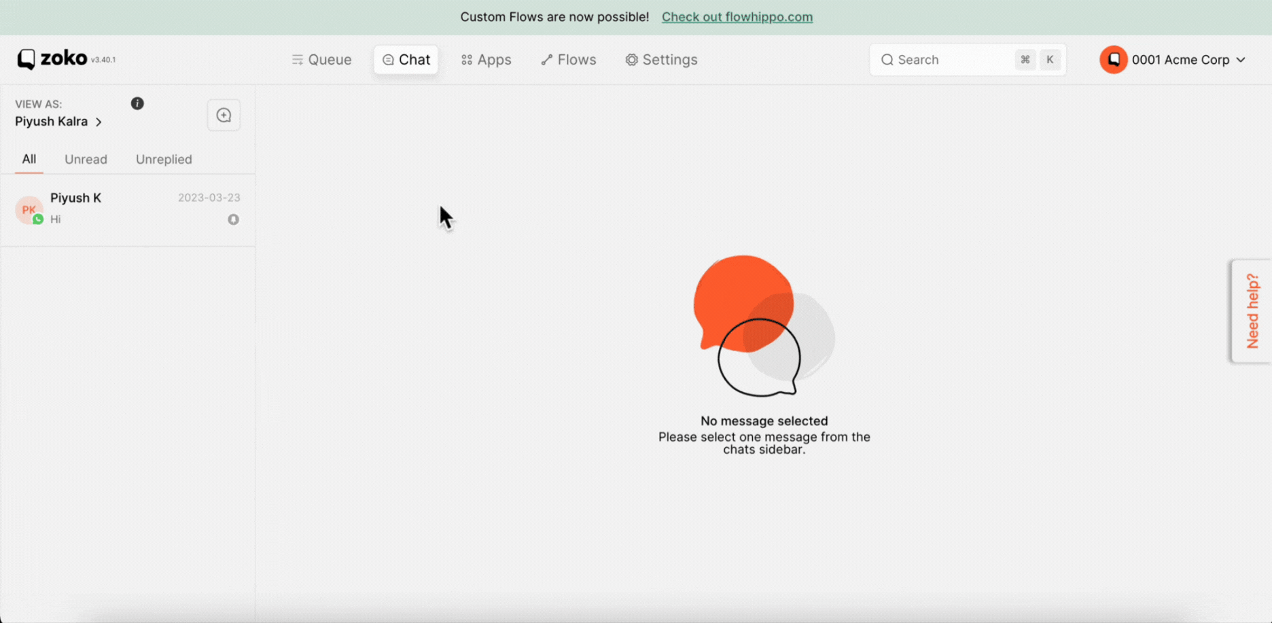Select the All chats filter tab
This screenshot has height=623, width=1272.
(29, 159)
